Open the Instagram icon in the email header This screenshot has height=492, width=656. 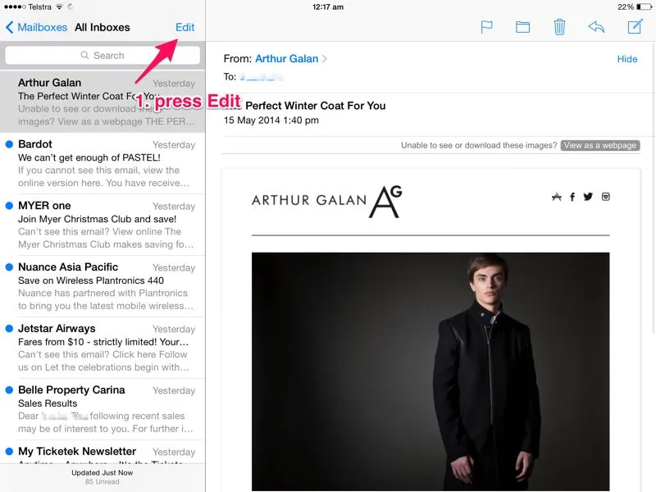606,197
